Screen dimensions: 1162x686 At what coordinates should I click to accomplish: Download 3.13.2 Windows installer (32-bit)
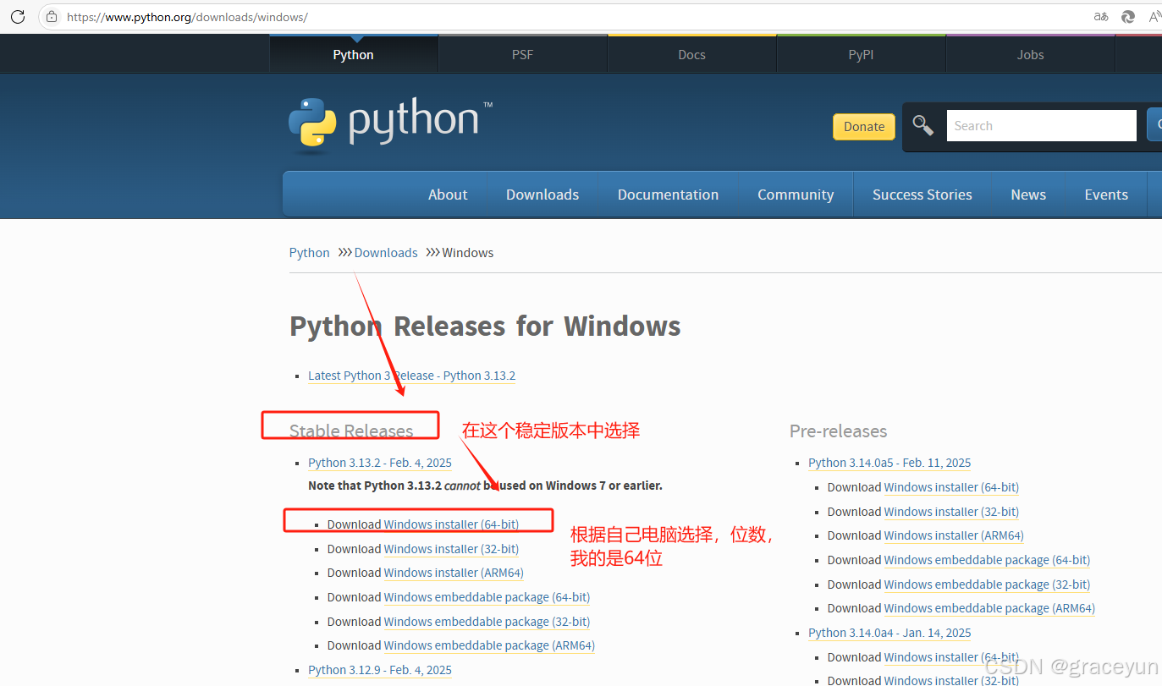pos(452,549)
